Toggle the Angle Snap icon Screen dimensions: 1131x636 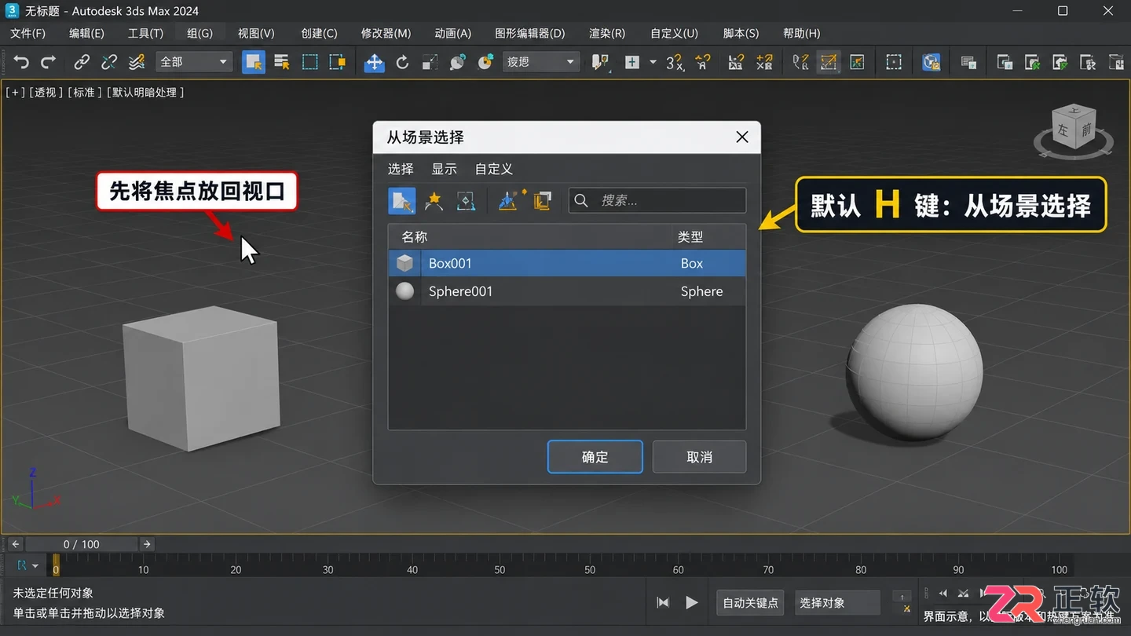703,62
